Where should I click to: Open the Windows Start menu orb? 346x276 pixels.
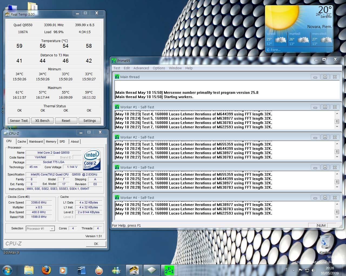point(7,270)
